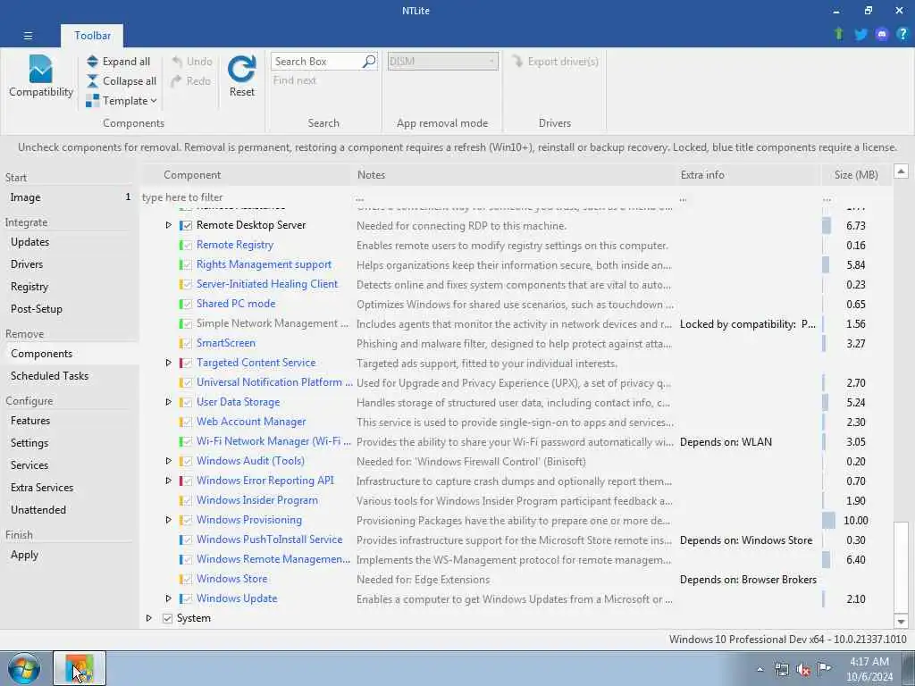Open the Twitter link icon
The width and height of the screenshot is (915, 686).
[x=860, y=35]
